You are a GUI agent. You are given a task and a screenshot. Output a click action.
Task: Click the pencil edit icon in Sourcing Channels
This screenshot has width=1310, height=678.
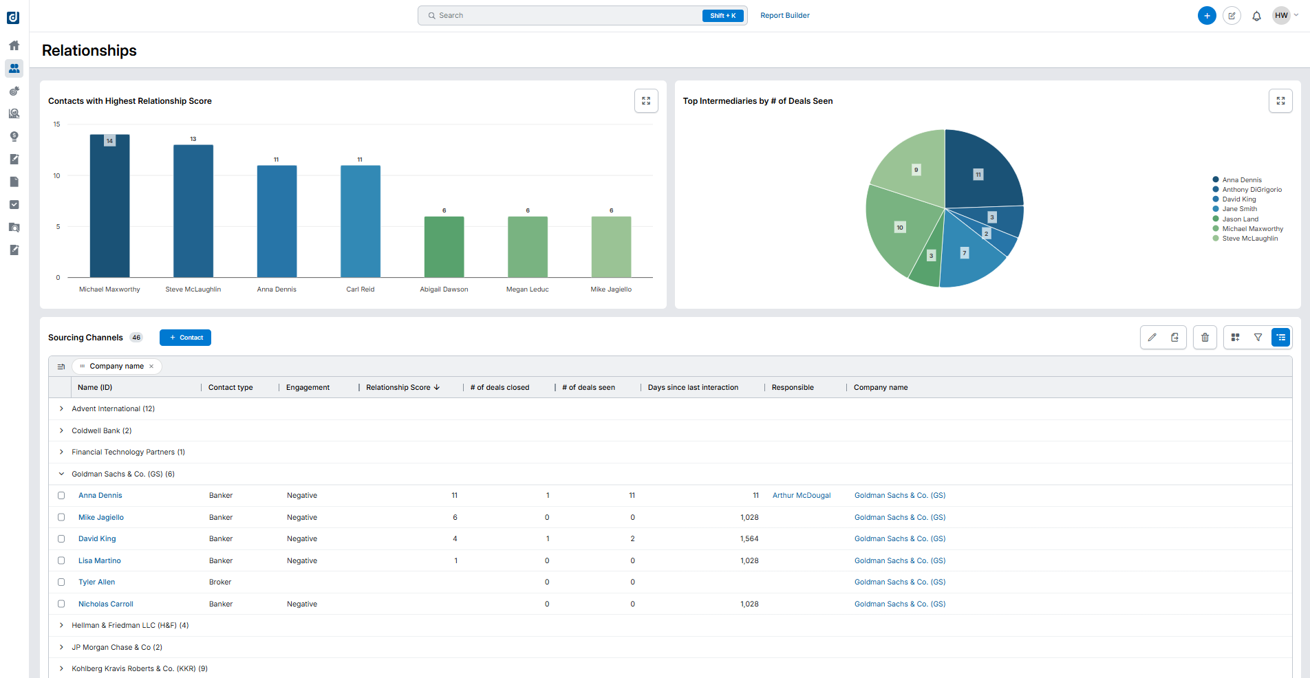tap(1152, 338)
